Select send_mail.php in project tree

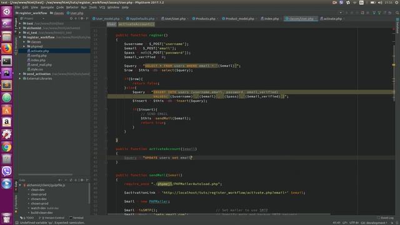(x=41, y=65)
